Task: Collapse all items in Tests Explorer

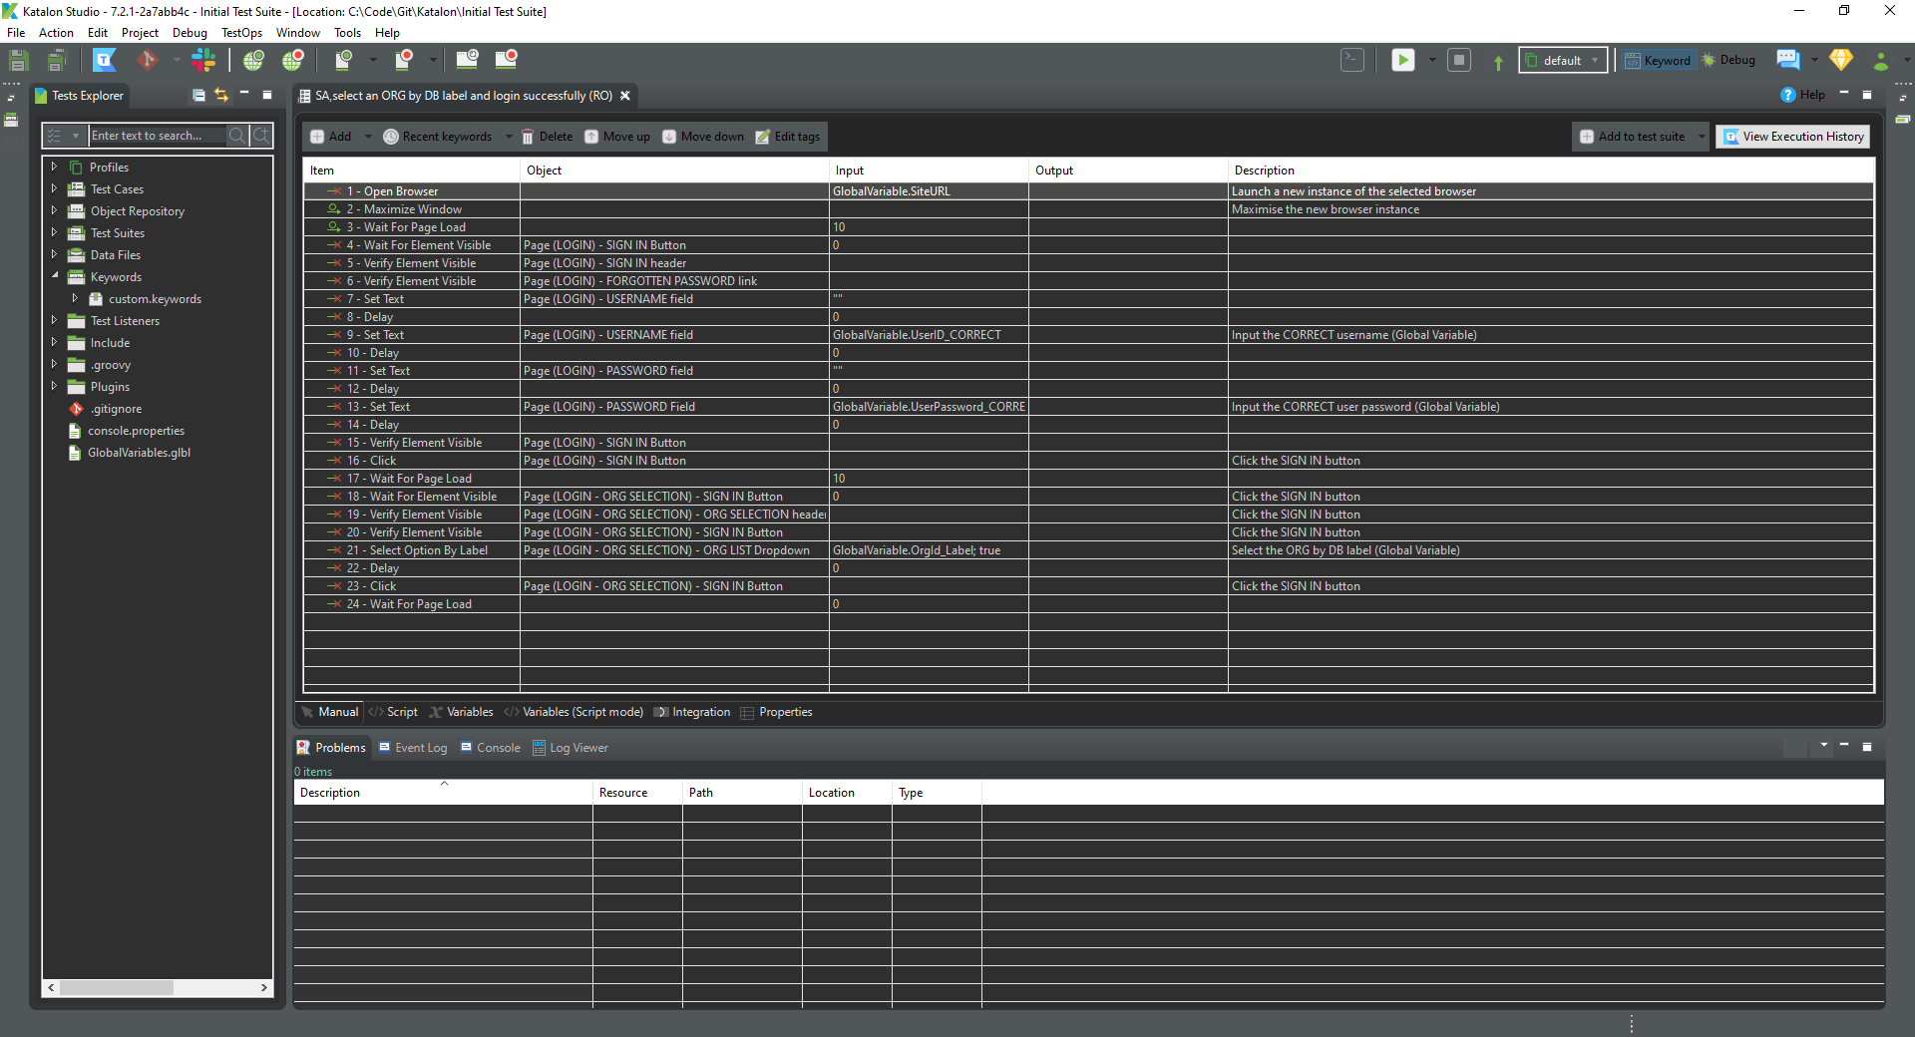Action: click(198, 96)
